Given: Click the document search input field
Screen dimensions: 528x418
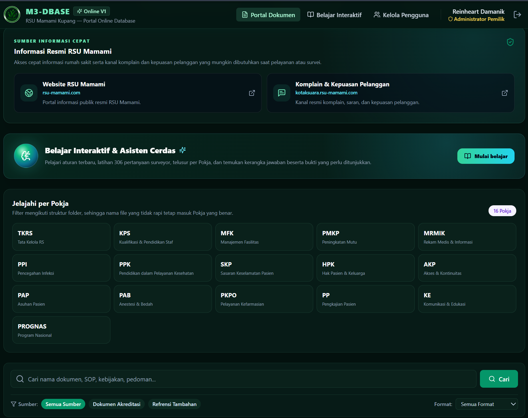Looking at the screenshot, I should (243, 379).
